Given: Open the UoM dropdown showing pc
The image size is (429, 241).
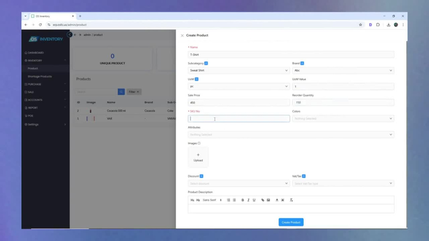Looking at the screenshot, I should 239,86.
